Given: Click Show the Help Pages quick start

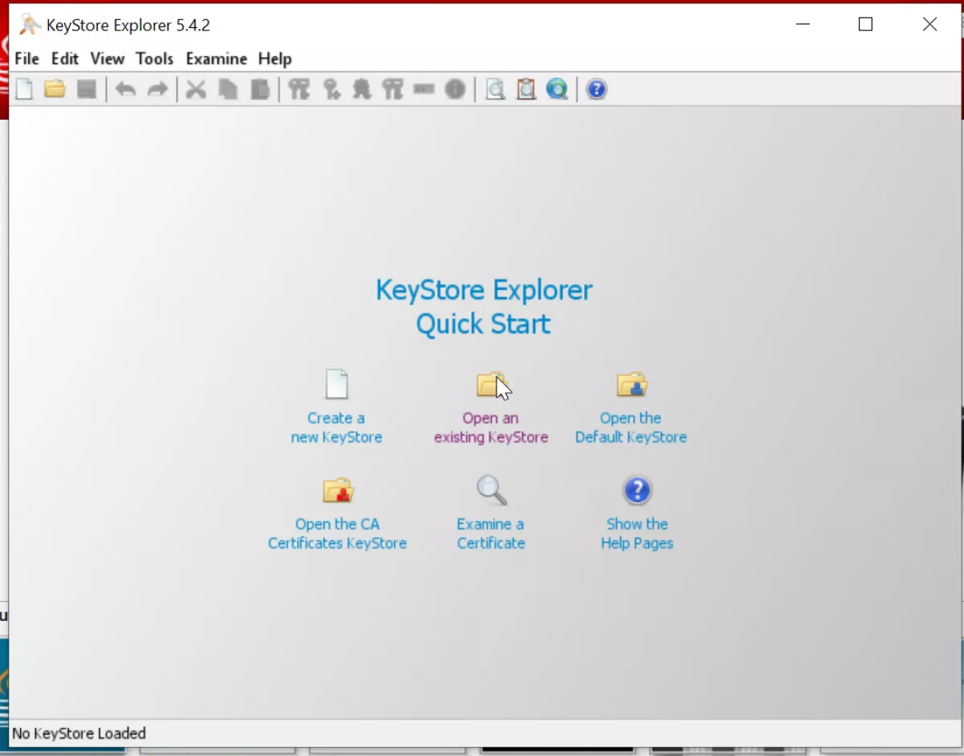Looking at the screenshot, I should click(637, 513).
